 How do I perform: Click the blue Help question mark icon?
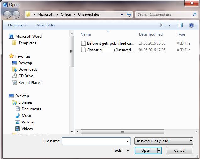pyautogui.click(x=192, y=25)
